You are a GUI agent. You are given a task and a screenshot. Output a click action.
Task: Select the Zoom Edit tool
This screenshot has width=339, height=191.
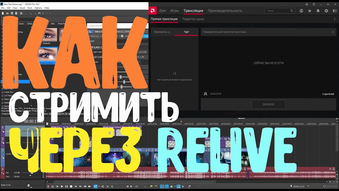tap(112, 186)
